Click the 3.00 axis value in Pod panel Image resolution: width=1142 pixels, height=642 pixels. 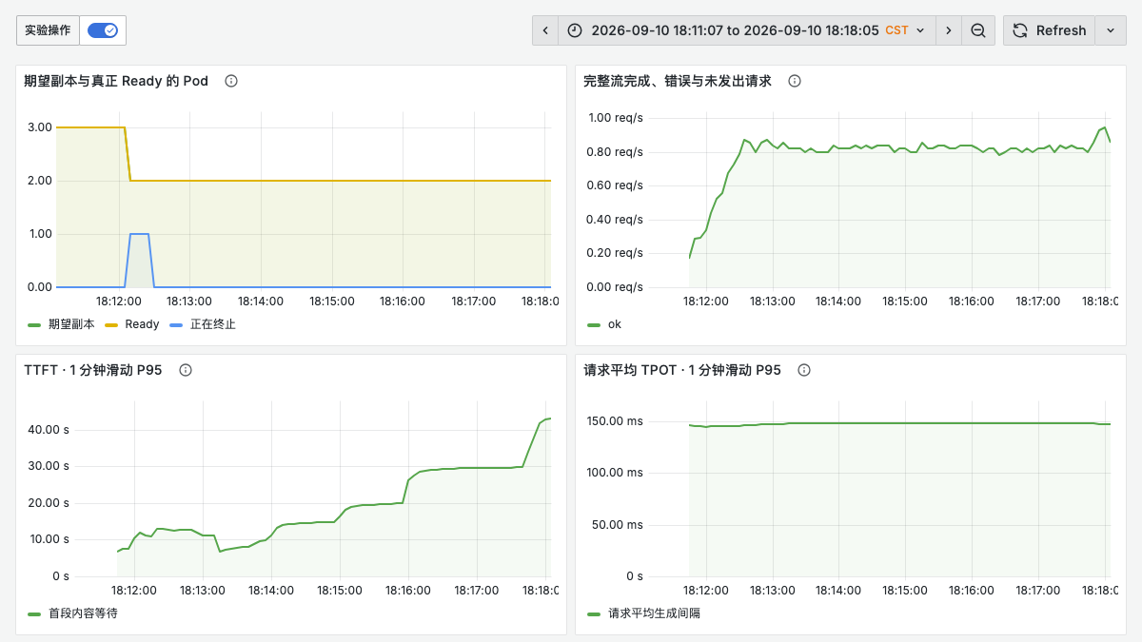39,127
